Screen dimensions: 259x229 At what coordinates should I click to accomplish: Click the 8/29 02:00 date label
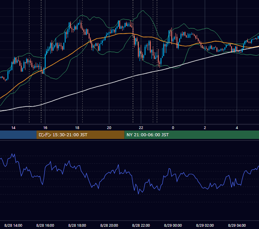205,225
